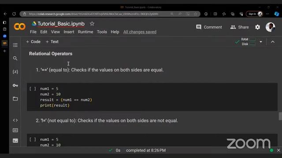Viewport: 282px width, 158px height.
Task: Open the command palette icon
Action: point(15,130)
